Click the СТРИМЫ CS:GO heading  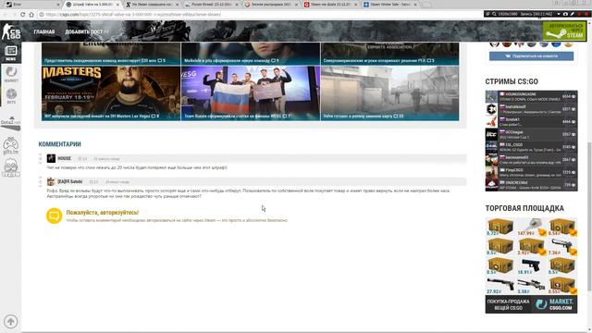click(512, 81)
